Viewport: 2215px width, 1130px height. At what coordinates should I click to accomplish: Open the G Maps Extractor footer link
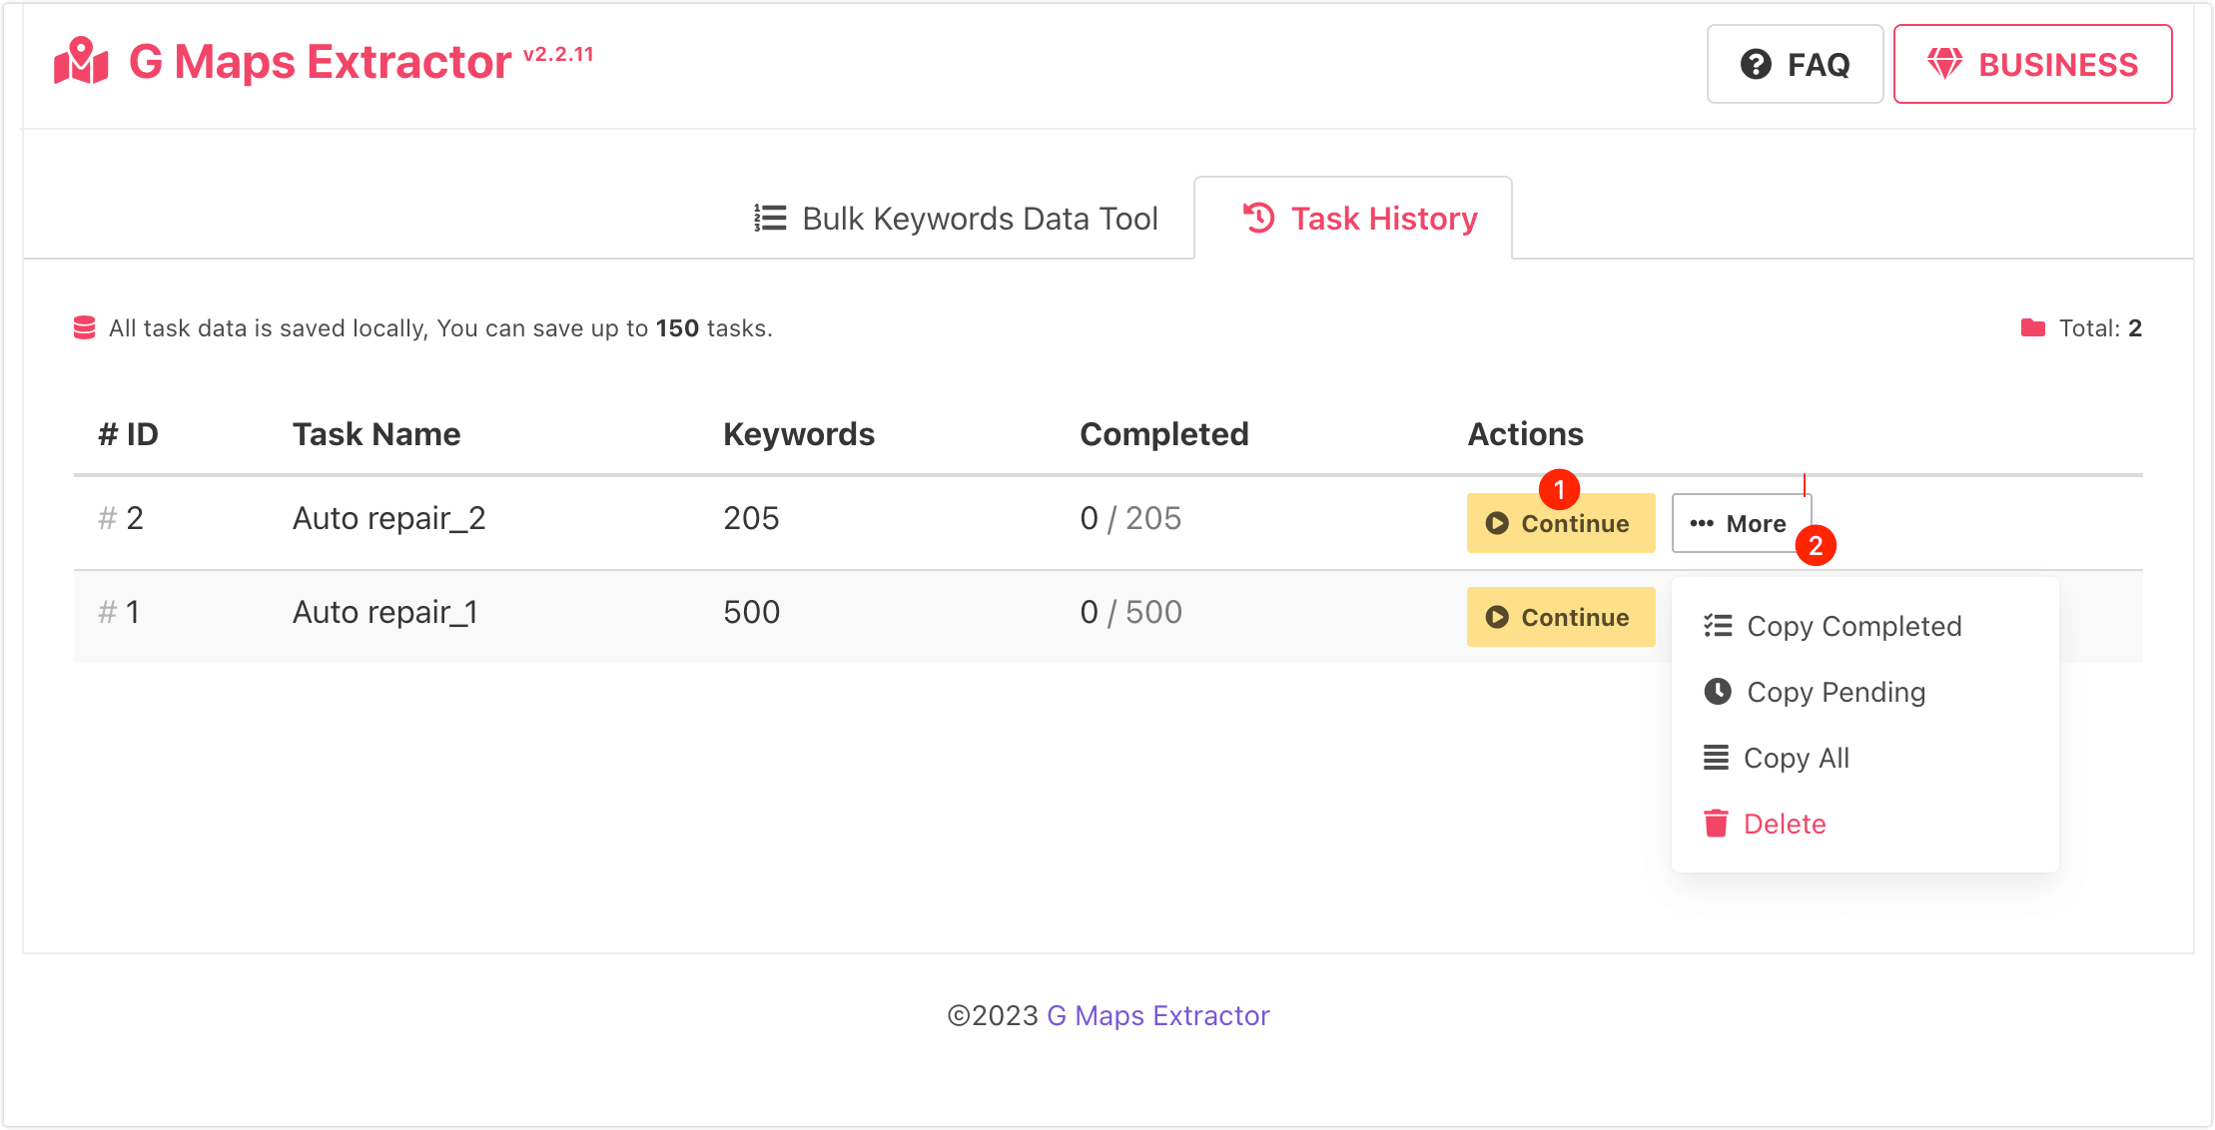pyautogui.click(x=1158, y=1015)
